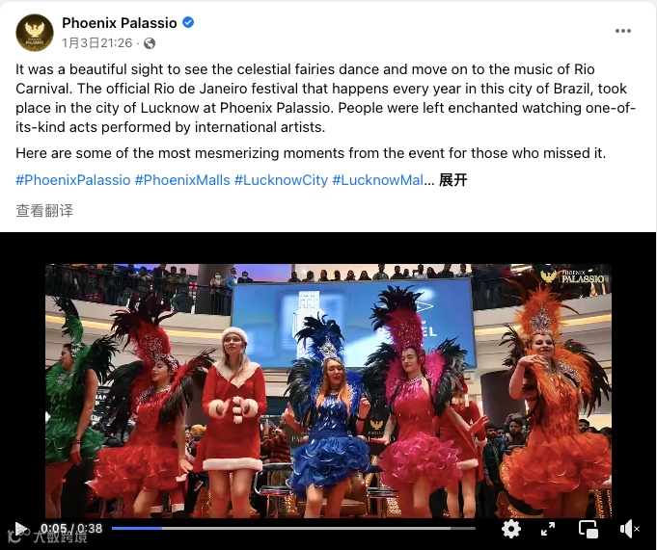Open the three-dot post options menu
The height and width of the screenshot is (550, 657).
pos(623,31)
